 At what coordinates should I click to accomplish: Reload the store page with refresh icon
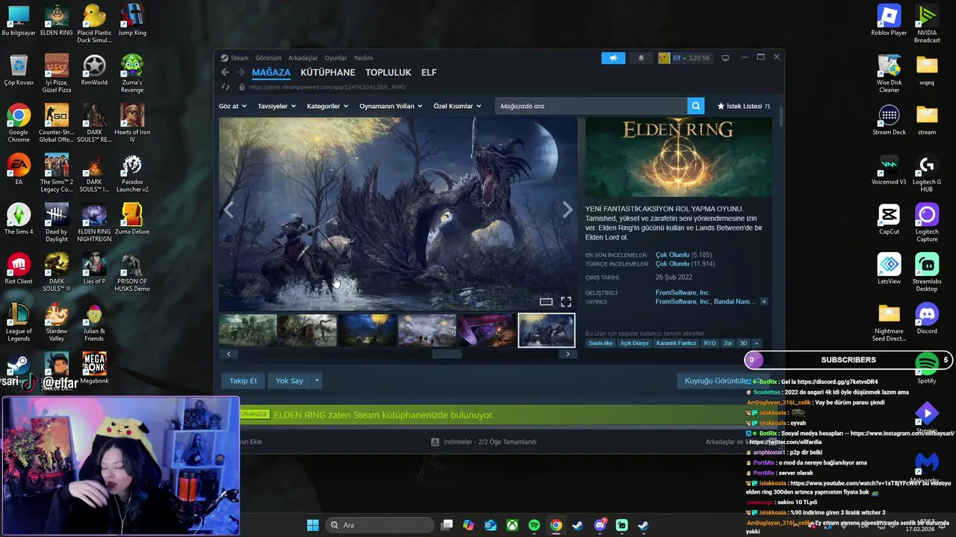(225, 87)
